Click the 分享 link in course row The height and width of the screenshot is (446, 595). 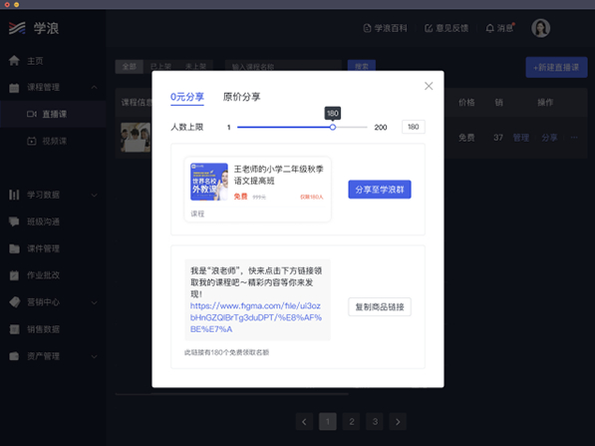(549, 138)
